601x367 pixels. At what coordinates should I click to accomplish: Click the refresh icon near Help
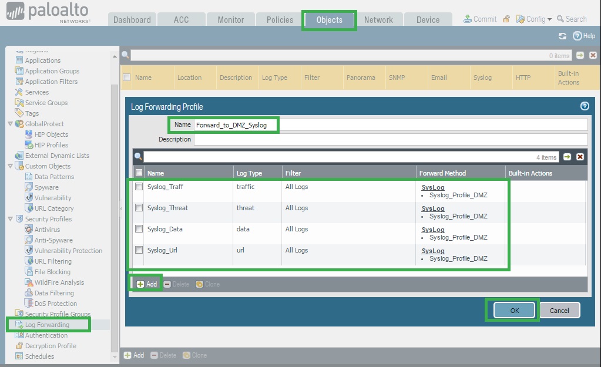pos(562,36)
